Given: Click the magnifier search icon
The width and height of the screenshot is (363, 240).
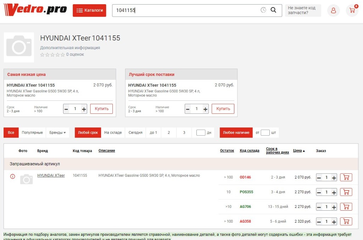Looking at the screenshot, I should click(x=273, y=10).
